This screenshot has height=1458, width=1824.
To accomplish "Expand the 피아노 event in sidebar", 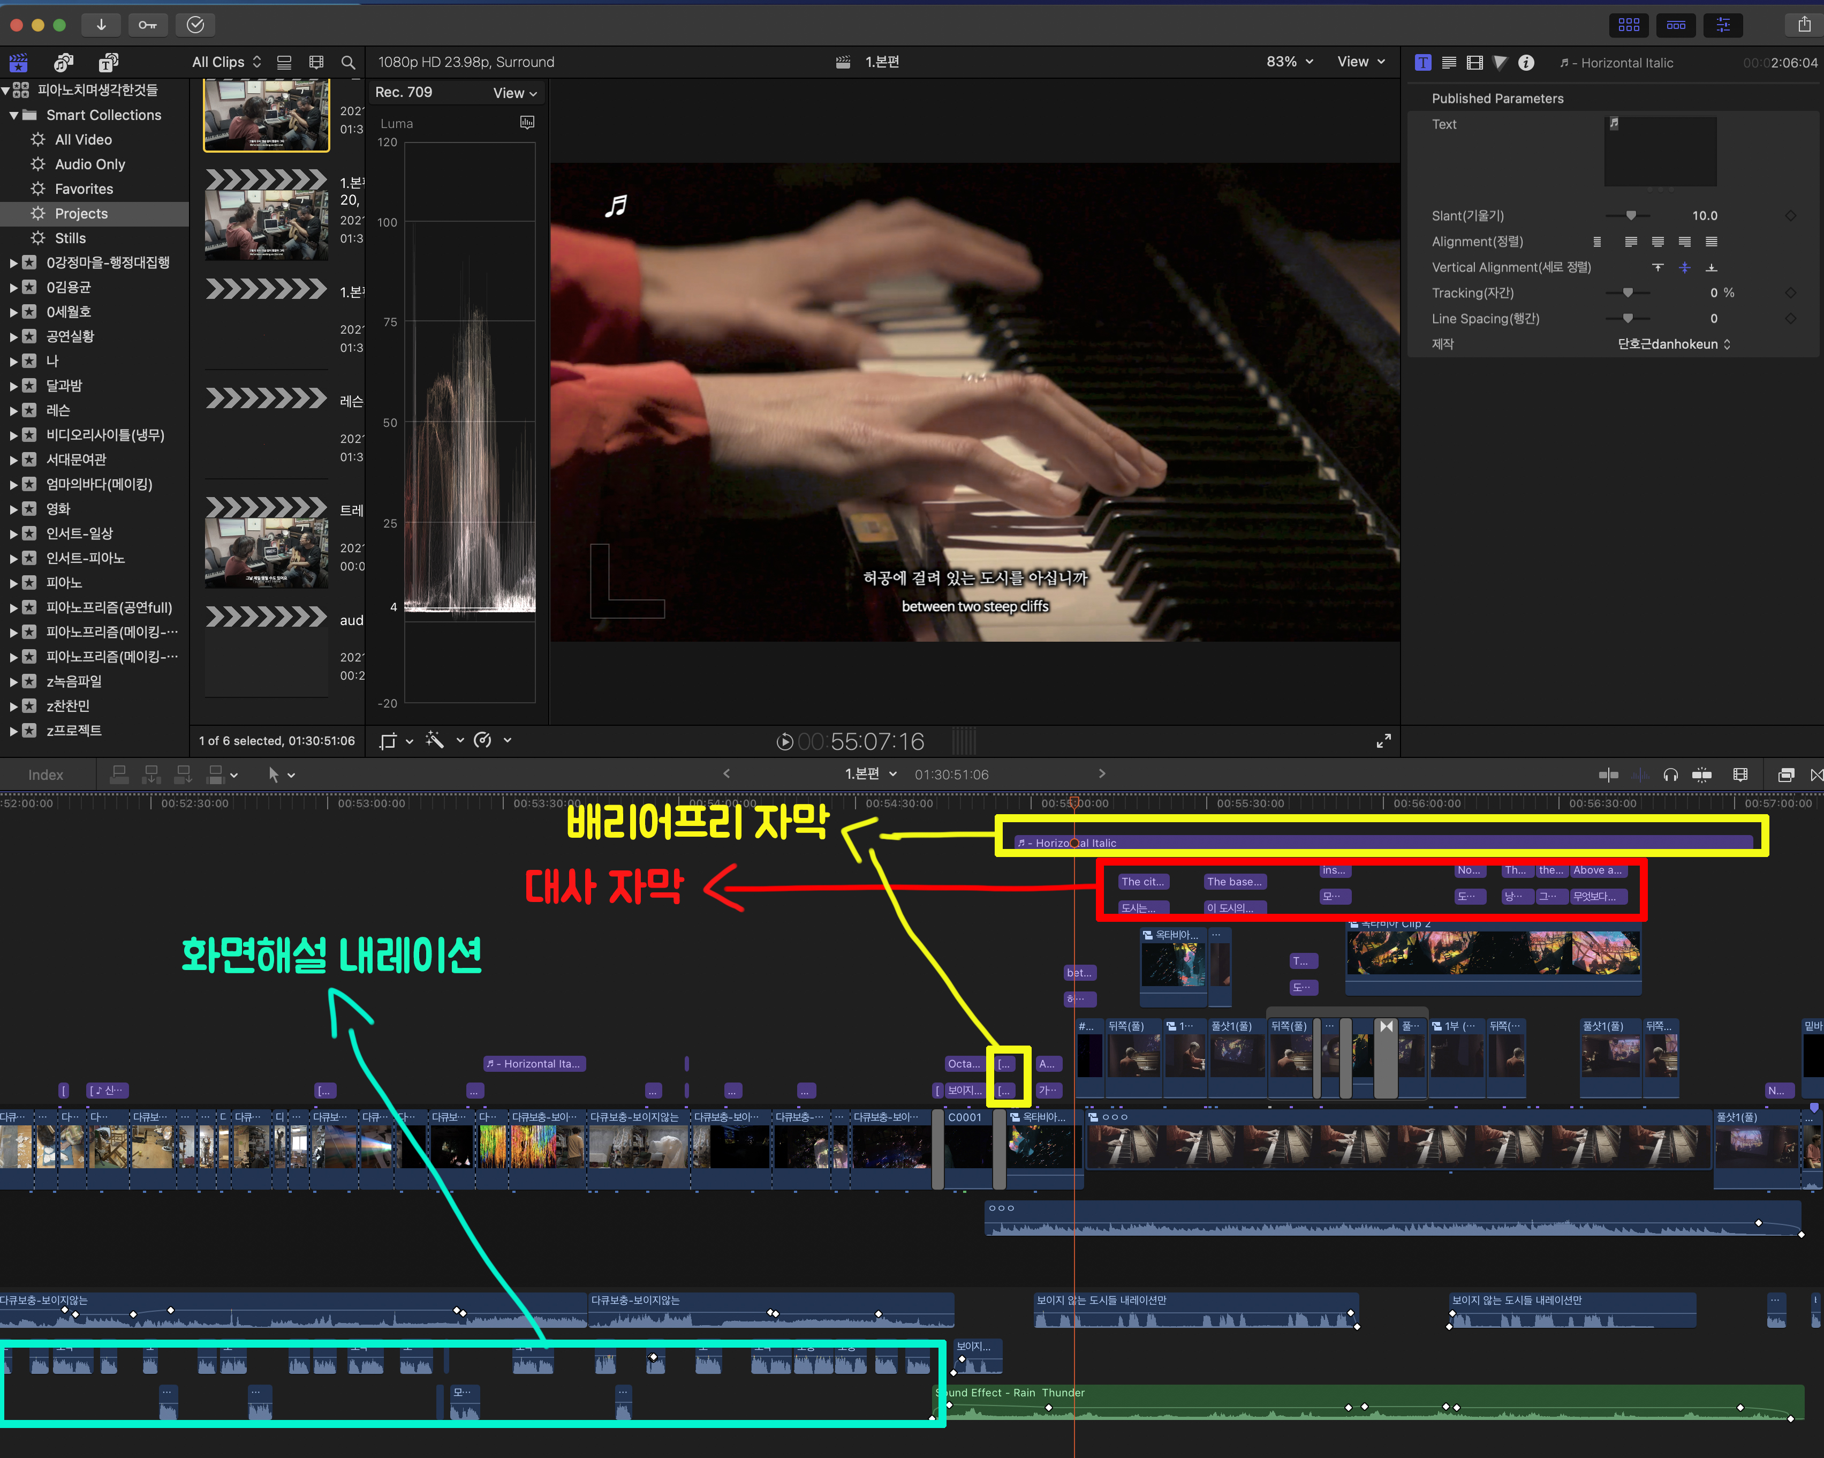I will pos(13,583).
